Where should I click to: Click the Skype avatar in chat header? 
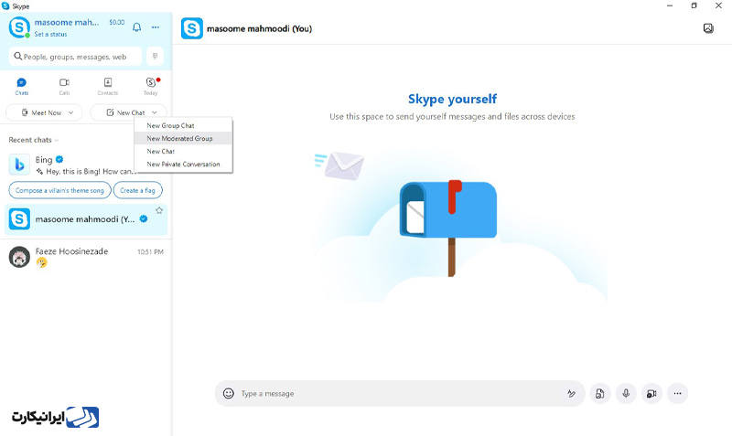click(192, 28)
